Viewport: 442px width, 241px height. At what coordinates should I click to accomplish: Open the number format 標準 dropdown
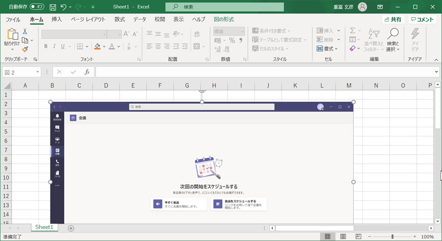[x=229, y=32]
